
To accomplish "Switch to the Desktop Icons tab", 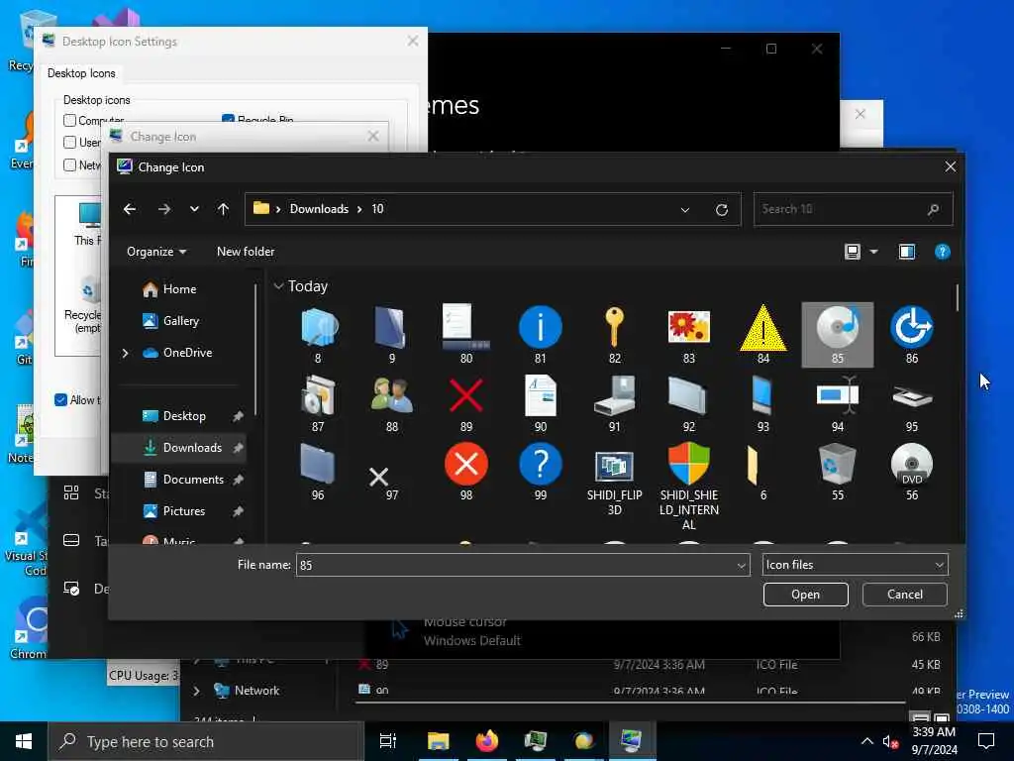I will pyautogui.click(x=81, y=73).
